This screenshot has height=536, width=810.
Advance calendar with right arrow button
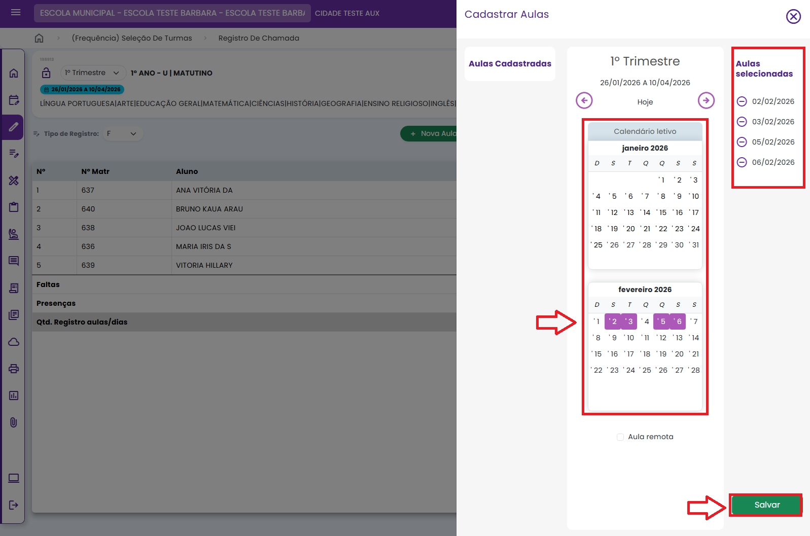click(x=706, y=100)
